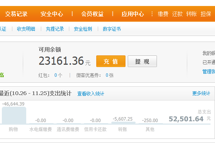Click the 红包 count 0 link

(x=55, y=75)
